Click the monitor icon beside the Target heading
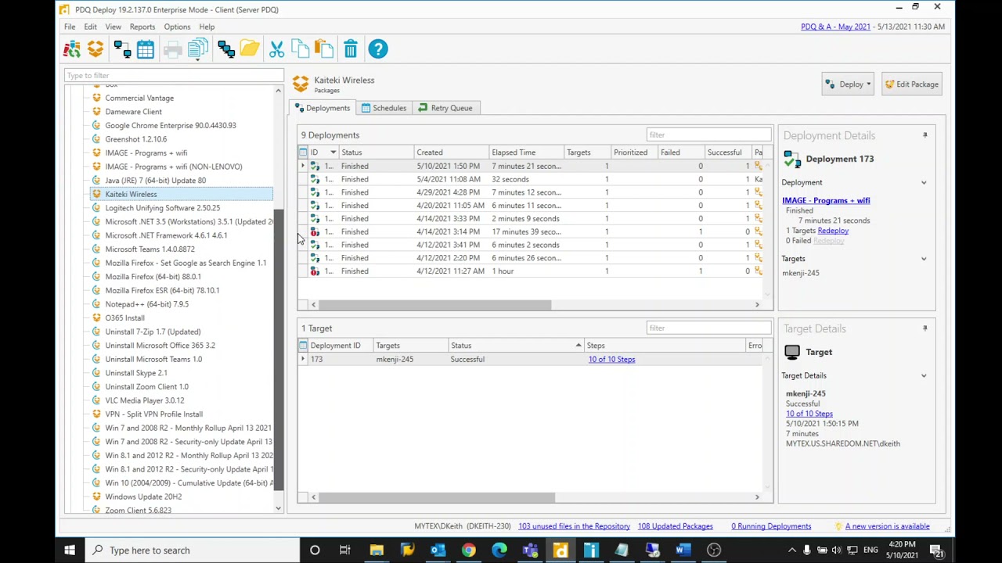This screenshot has width=1002, height=563. pyautogui.click(x=792, y=353)
